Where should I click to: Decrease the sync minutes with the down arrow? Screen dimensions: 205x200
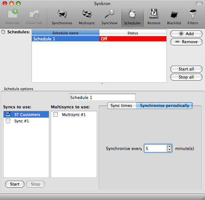[169, 150]
